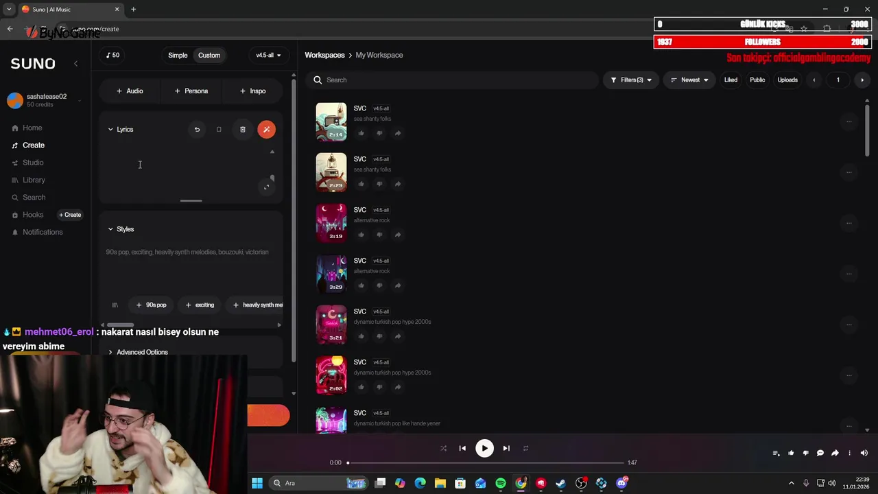Open more options for first sea shanty track
Viewport: 878px width, 494px height.
tap(849, 121)
